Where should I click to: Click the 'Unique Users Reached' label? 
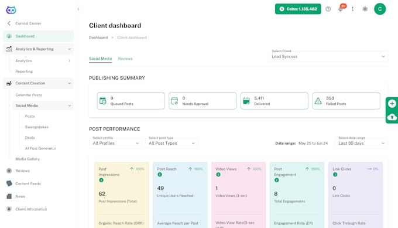[x=175, y=196]
